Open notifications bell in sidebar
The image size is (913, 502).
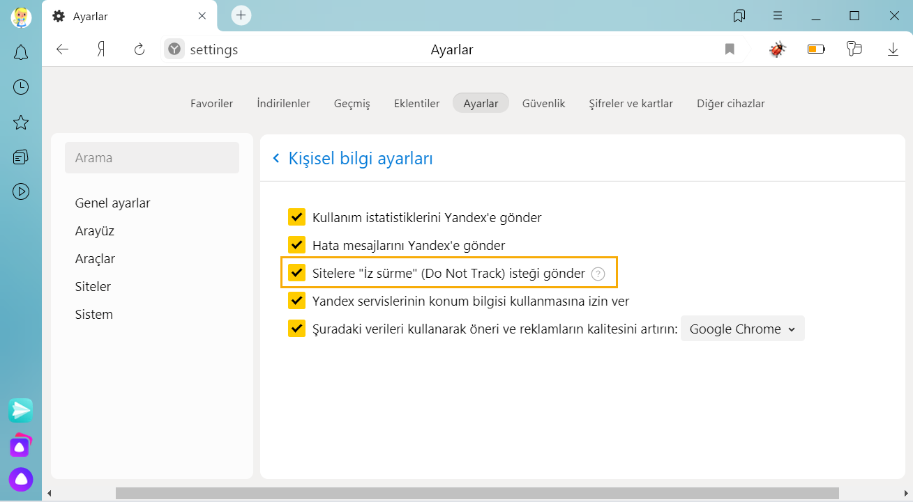(21, 52)
